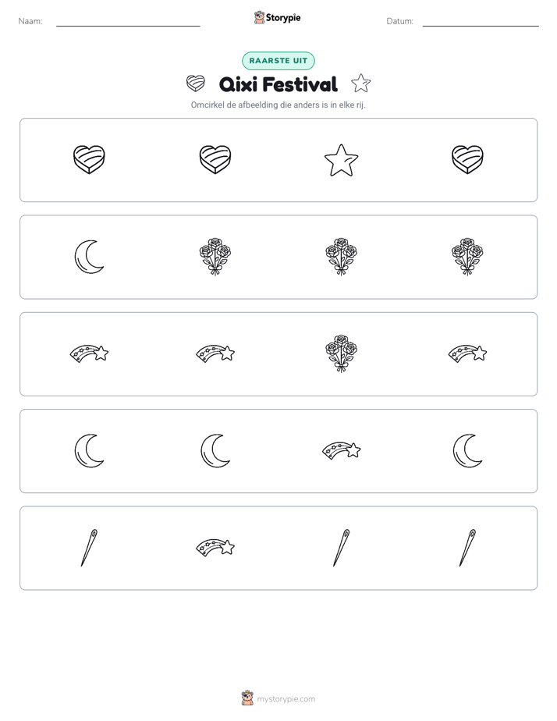This screenshot has height=721, width=557.
Task: Click the last crescent moon in row four
Action: pyautogui.click(x=467, y=451)
